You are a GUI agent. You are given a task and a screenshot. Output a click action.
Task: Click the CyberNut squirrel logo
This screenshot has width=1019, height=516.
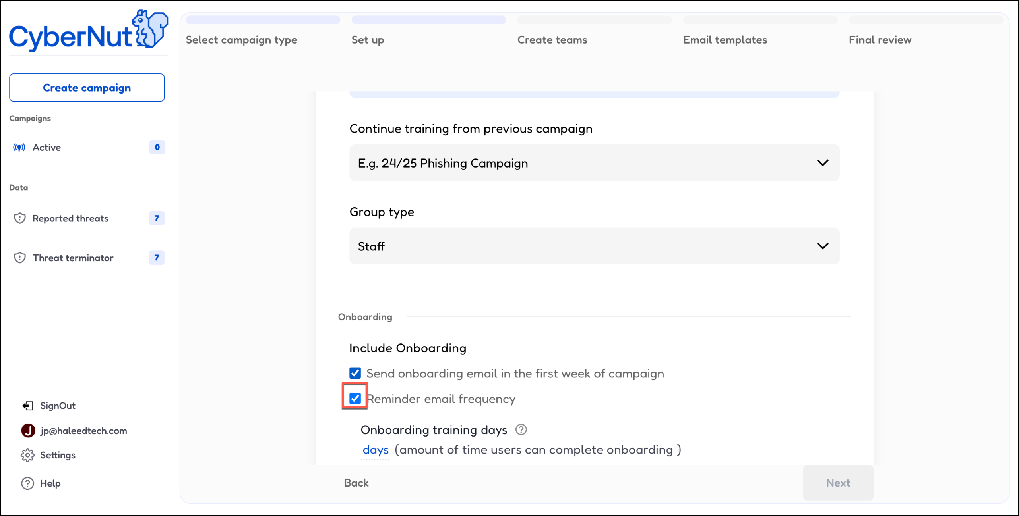tap(149, 29)
